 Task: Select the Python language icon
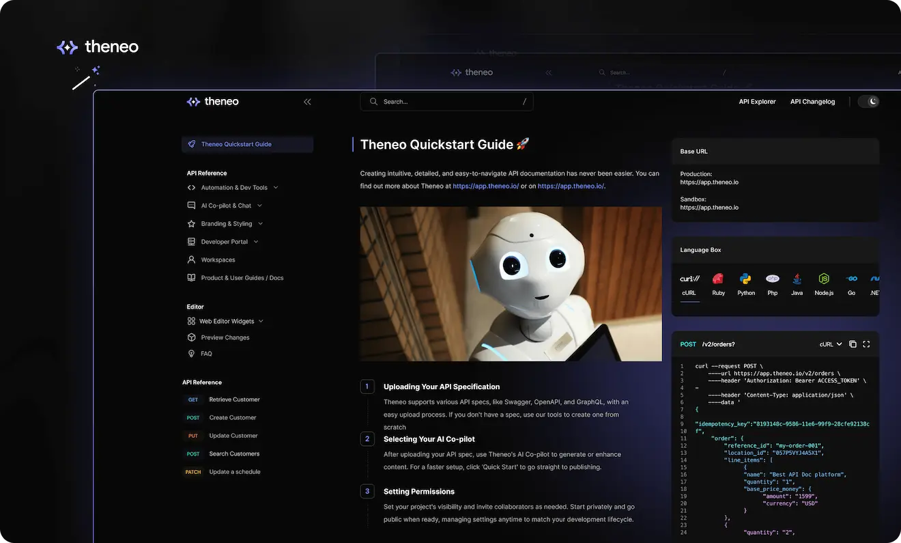745,279
